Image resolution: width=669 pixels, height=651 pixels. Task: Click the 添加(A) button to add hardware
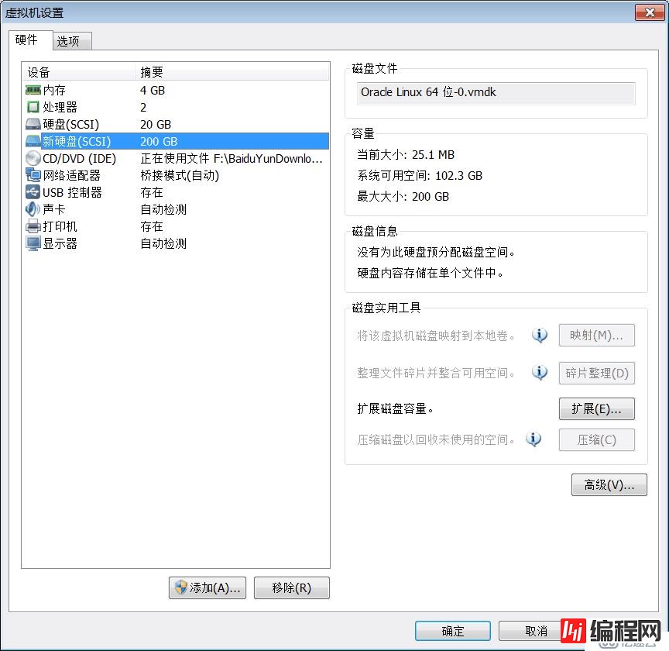click(x=207, y=587)
